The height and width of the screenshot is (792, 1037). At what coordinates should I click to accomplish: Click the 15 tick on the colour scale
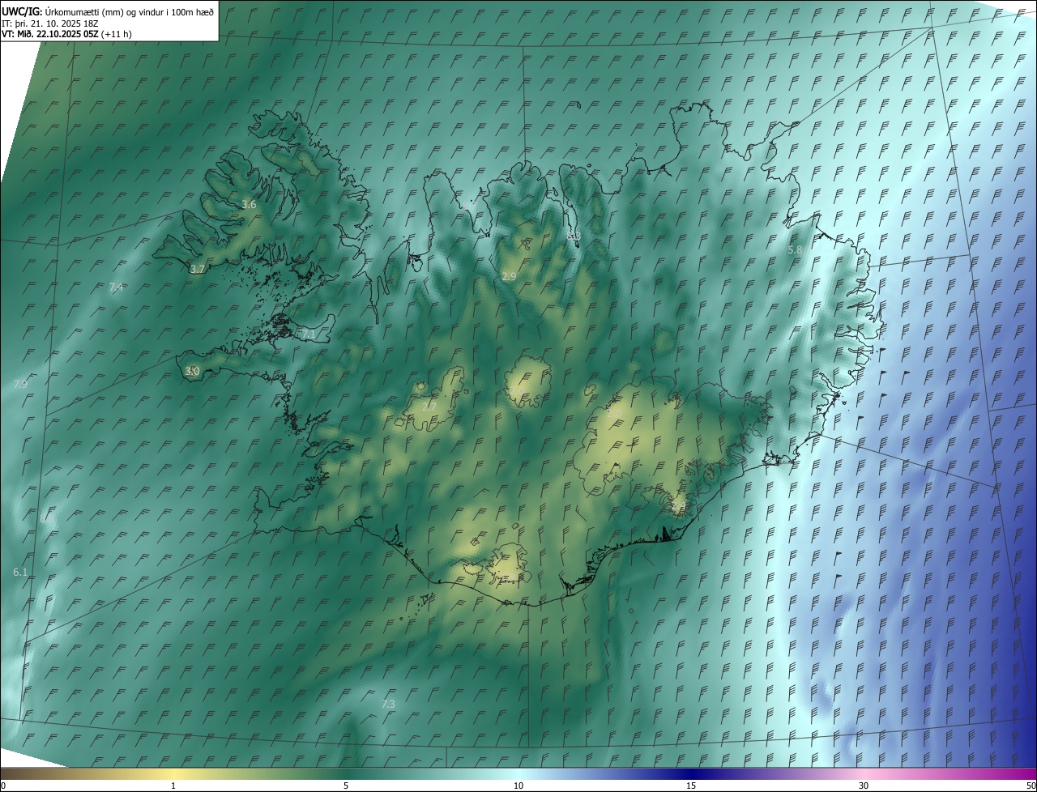(x=691, y=786)
